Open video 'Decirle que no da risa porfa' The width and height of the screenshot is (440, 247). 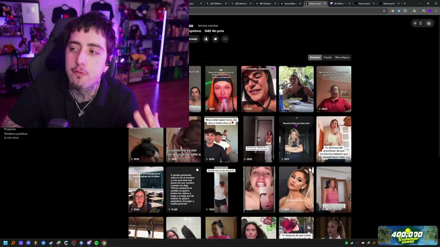(x=221, y=189)
